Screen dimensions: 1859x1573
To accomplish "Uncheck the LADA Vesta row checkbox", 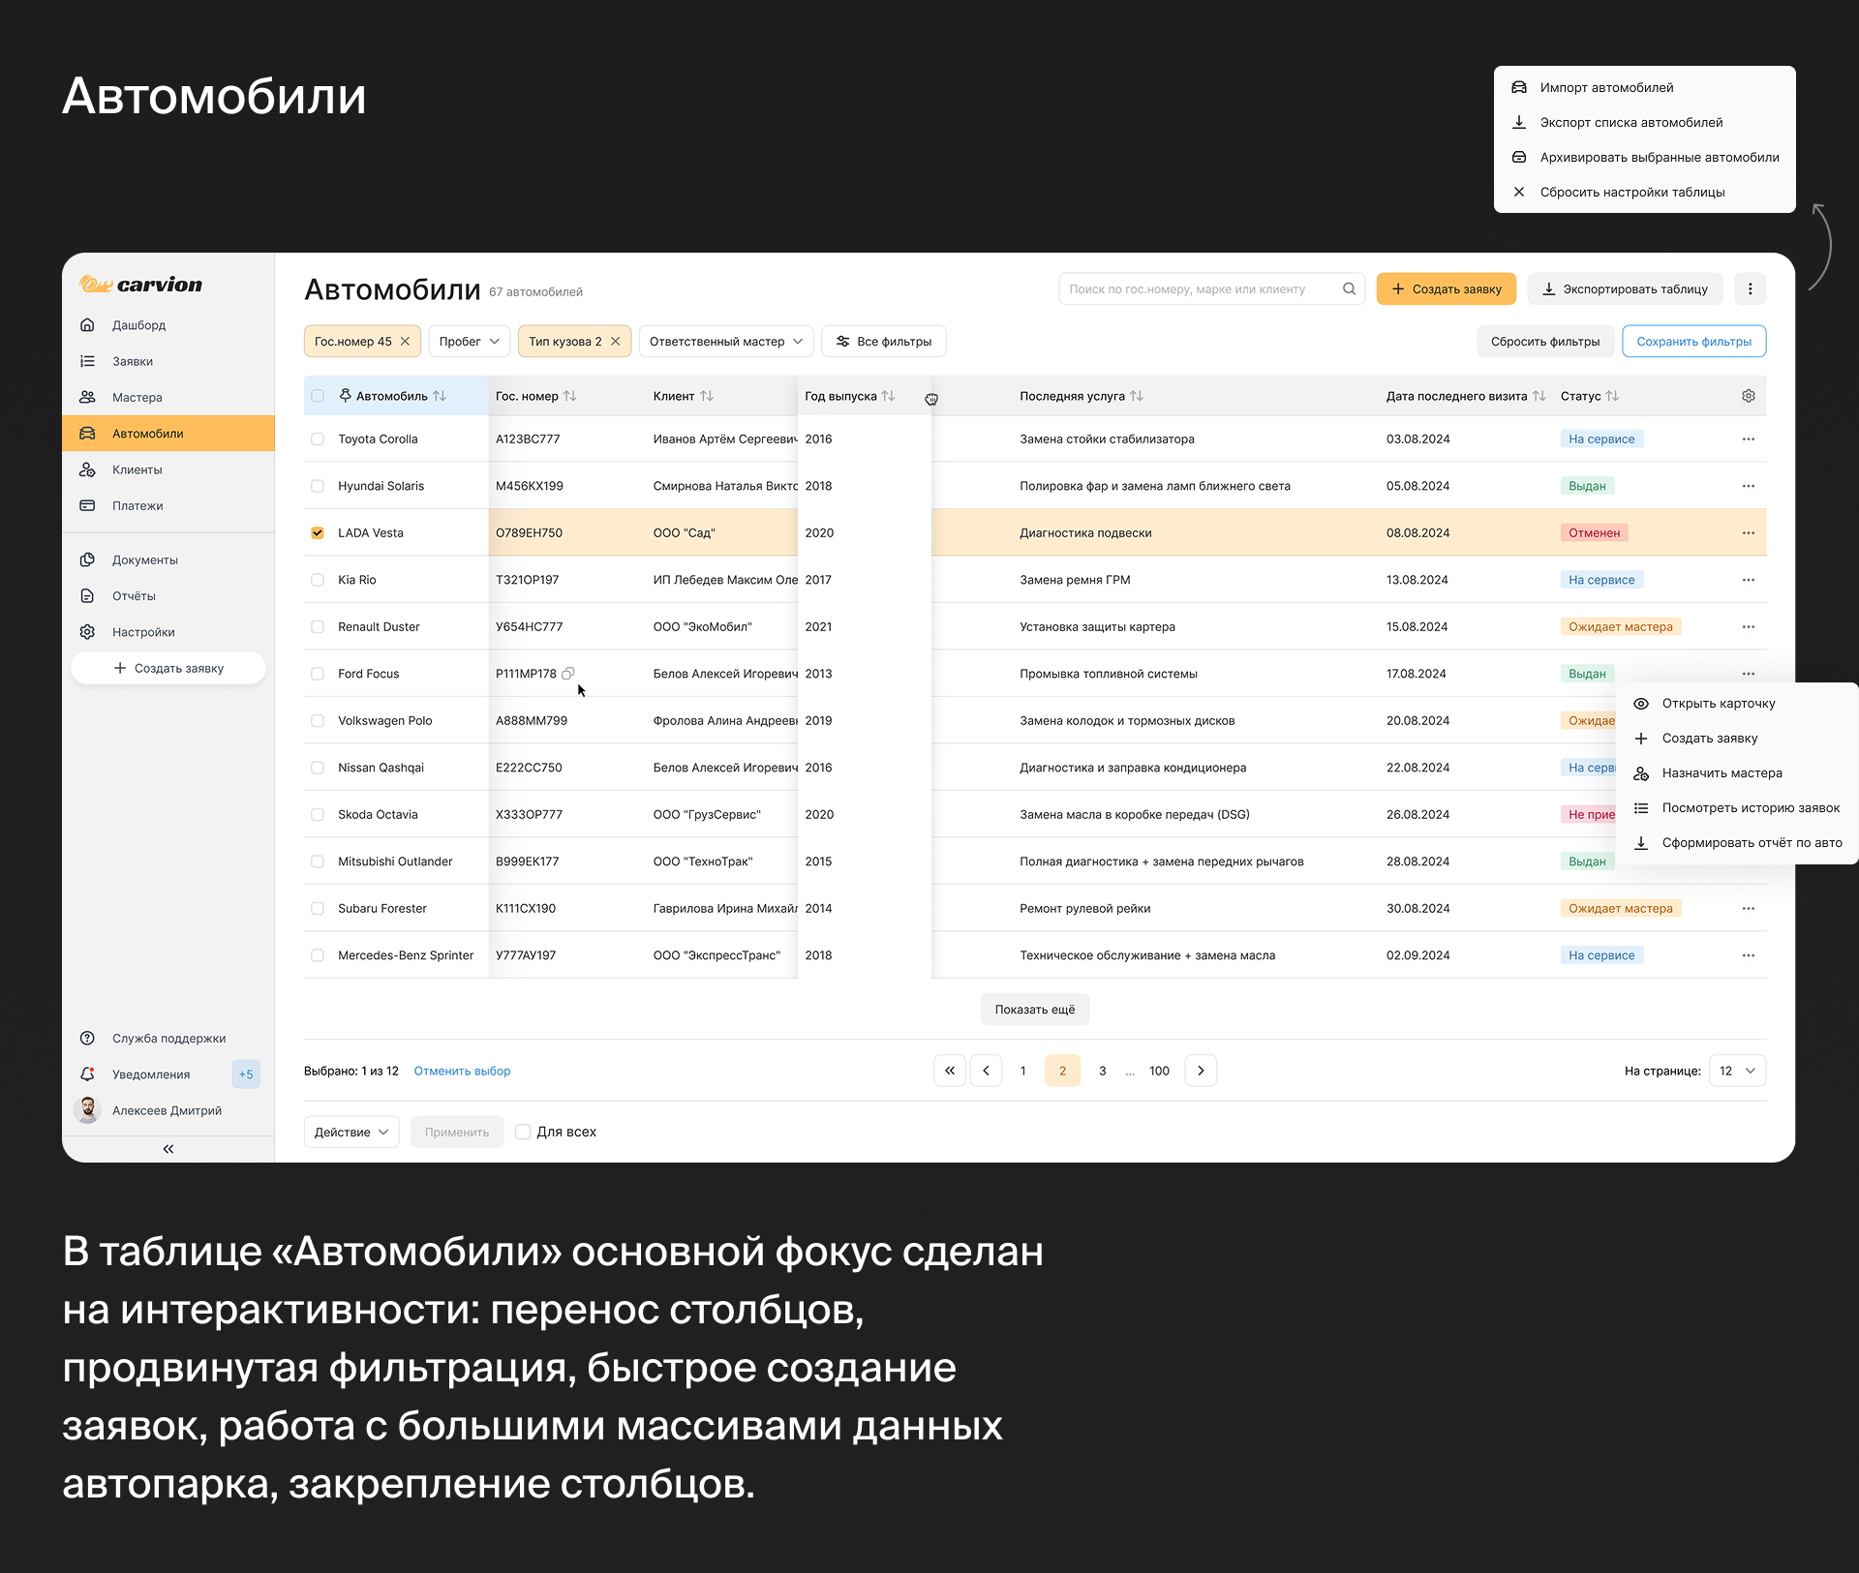I will [318, 532].
